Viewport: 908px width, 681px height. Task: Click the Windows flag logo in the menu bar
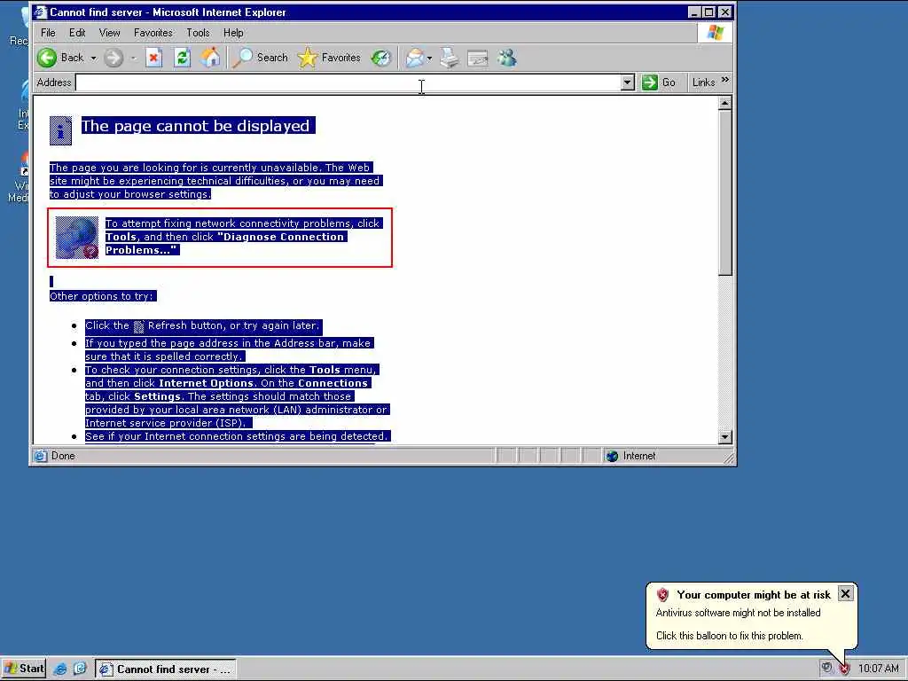[716, 33]
